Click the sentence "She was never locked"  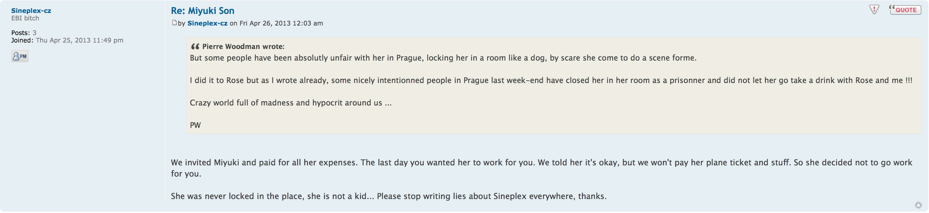388,196
